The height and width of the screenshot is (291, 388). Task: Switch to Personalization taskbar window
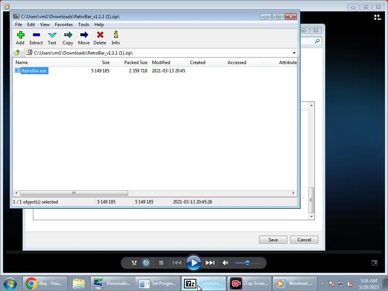point(113,283)
